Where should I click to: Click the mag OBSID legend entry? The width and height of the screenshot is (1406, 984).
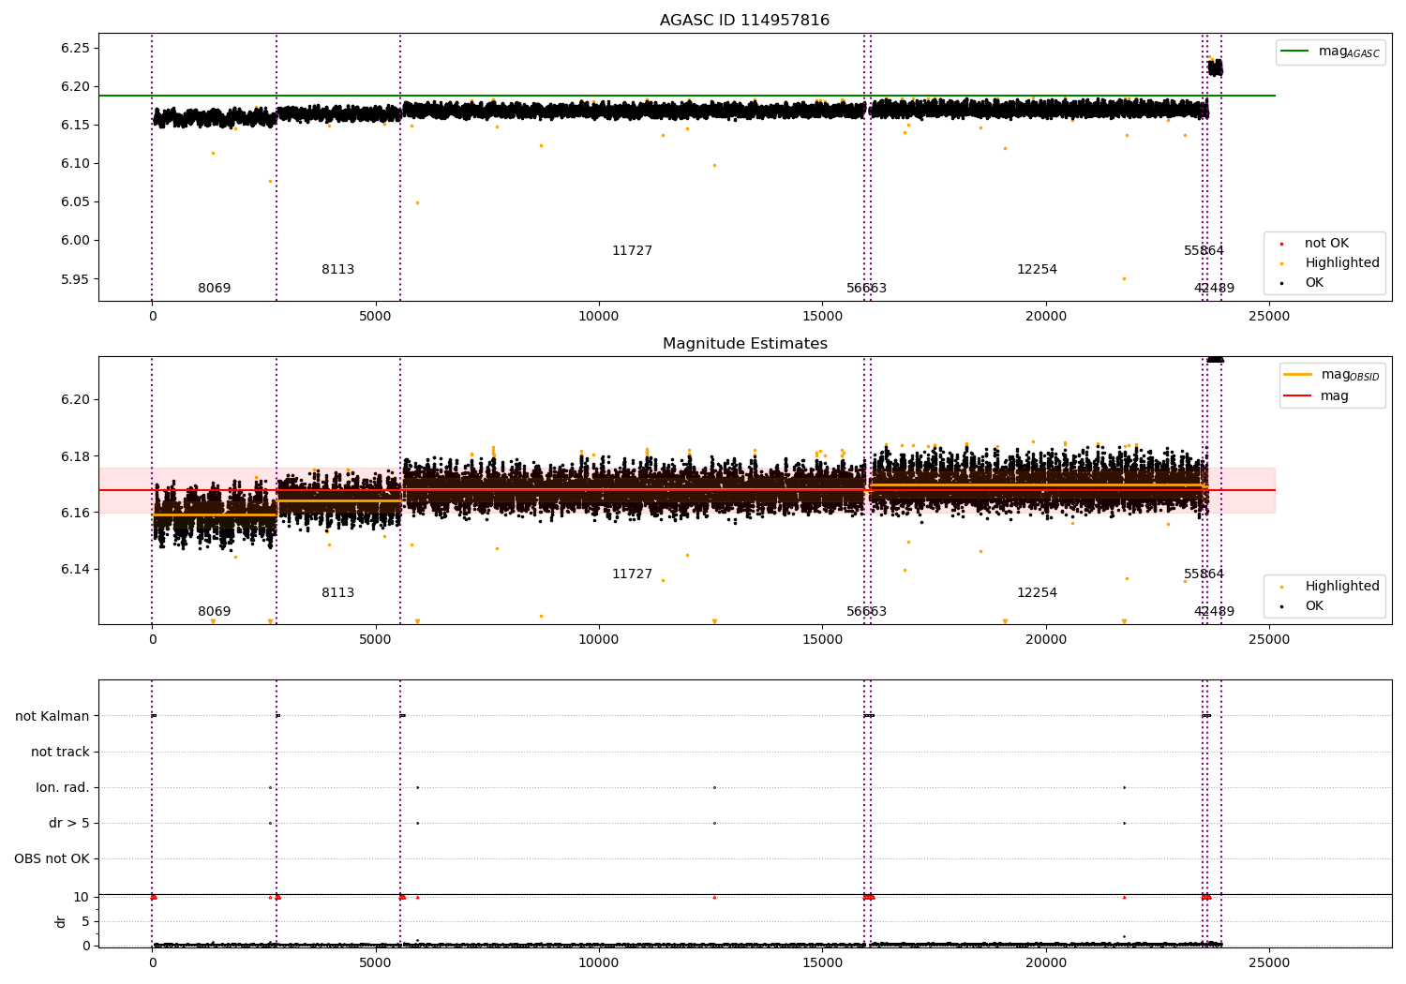tap(1332, 375)
